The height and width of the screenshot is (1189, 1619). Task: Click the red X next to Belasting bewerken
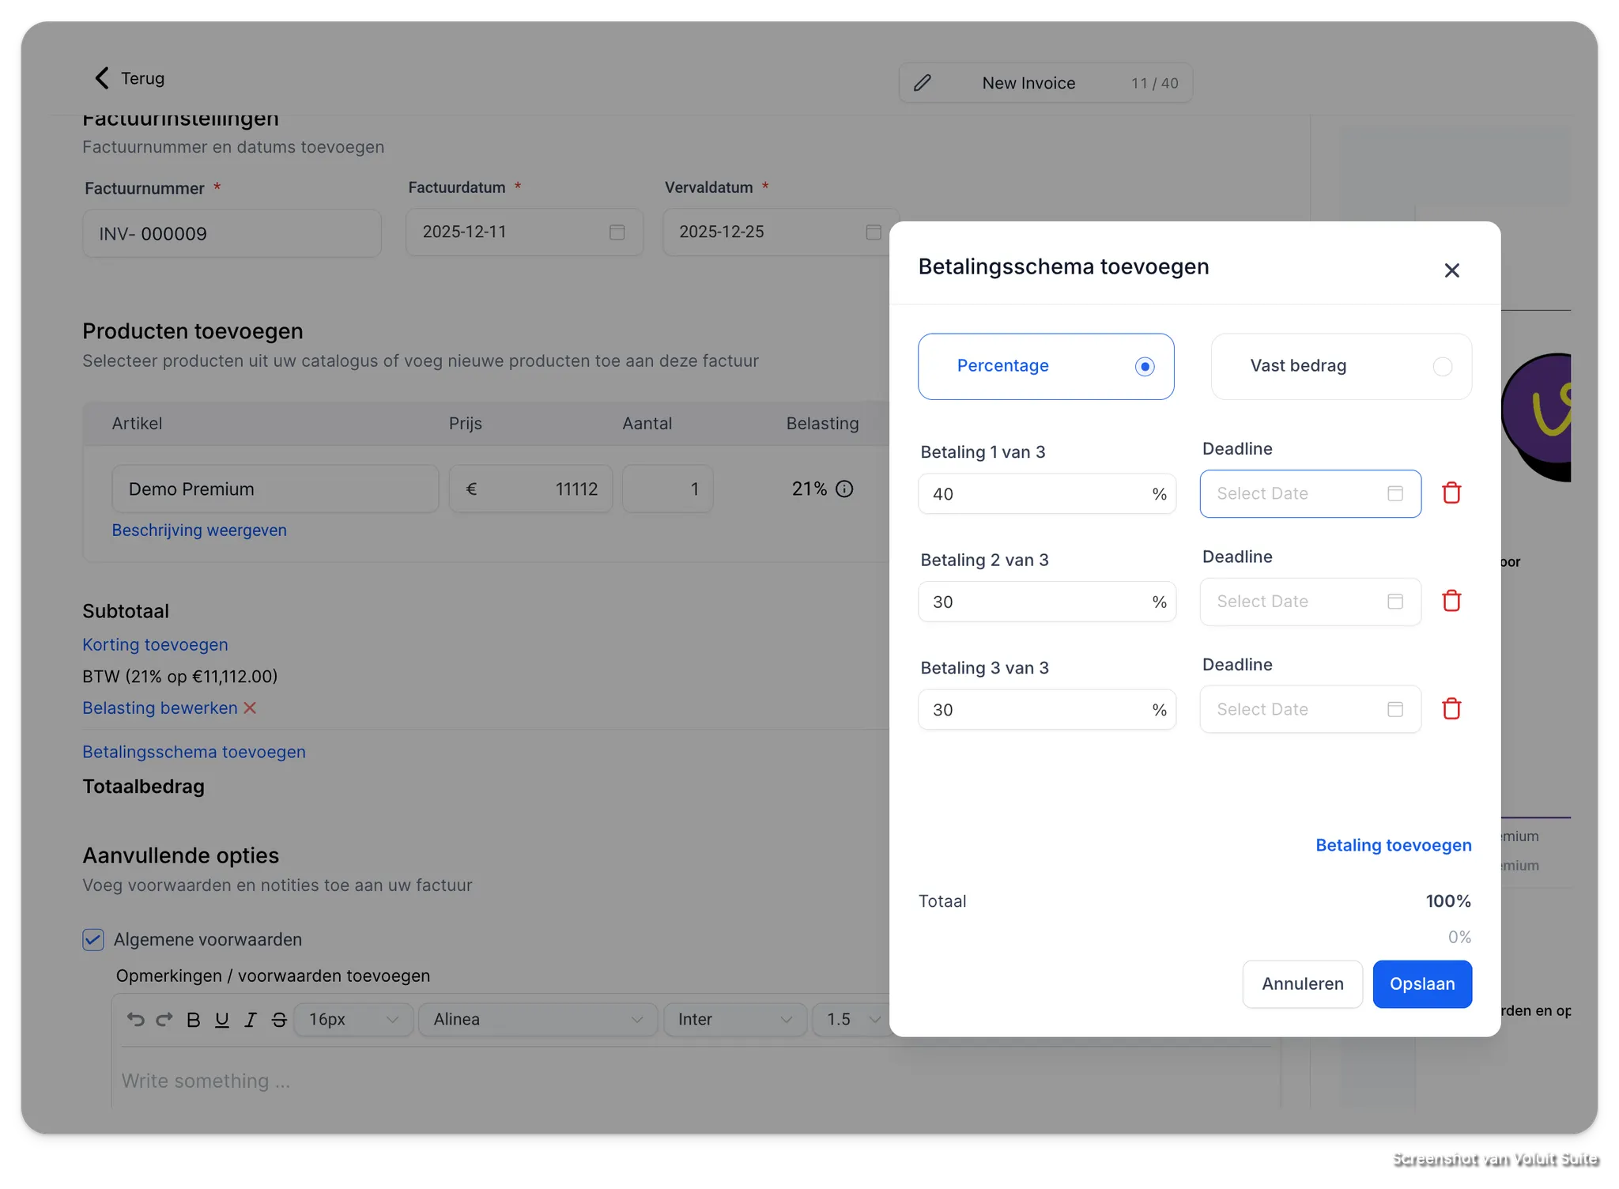click(250, 708)
